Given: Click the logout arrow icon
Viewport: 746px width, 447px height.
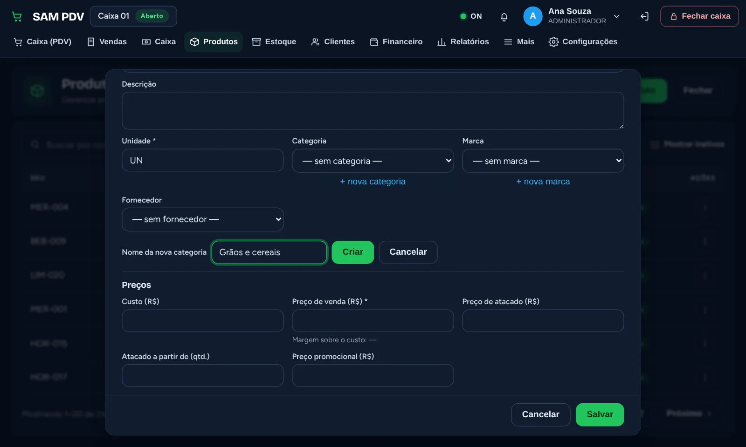Looking at the screenshot, I should point(644,17).
